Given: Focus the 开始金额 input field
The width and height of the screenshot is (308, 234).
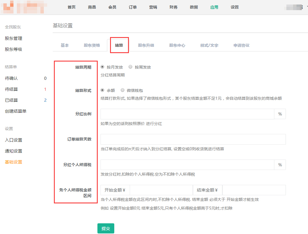Looking at the screenshot, I should pos(161,190).
